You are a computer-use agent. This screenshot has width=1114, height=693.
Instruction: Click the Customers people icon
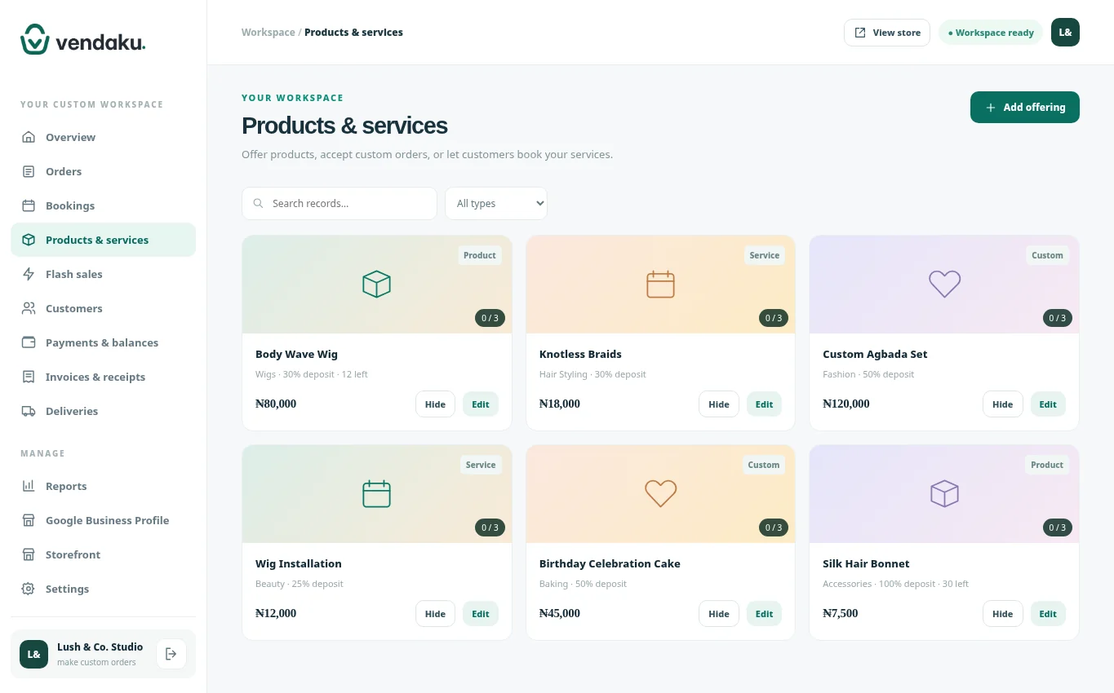(x=29, y=308)
